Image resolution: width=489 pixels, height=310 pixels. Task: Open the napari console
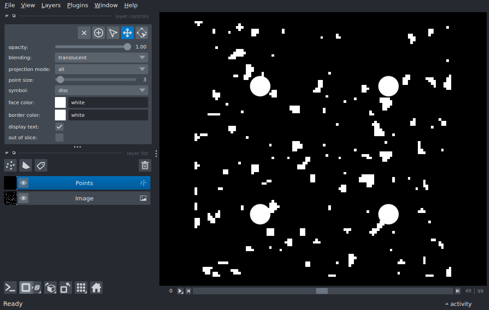pyautogui.click(x=10, y=288)
